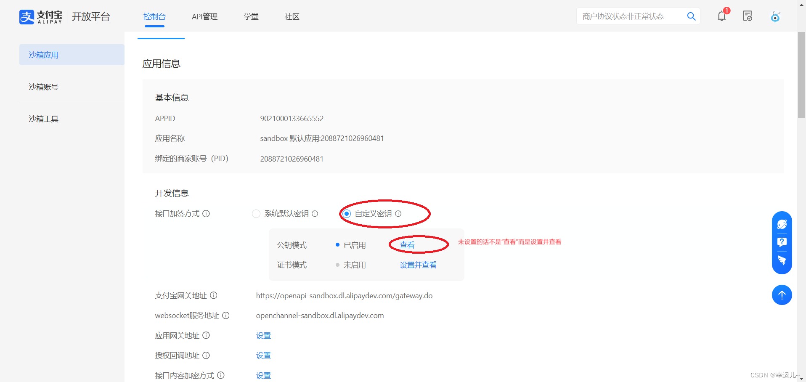The width and height of the screenshot is (806, 382).
Task: Click the planet icon in floating widget
Action: (782, 224)
